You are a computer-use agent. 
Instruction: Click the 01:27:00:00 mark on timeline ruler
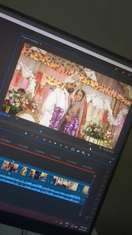click(72, 162)
